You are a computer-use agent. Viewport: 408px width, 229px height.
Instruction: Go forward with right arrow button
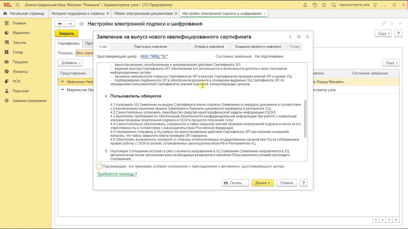click(70, 24)
